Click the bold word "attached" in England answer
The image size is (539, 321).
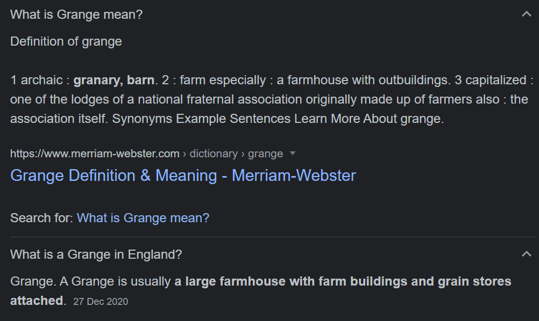pos(37,301)
